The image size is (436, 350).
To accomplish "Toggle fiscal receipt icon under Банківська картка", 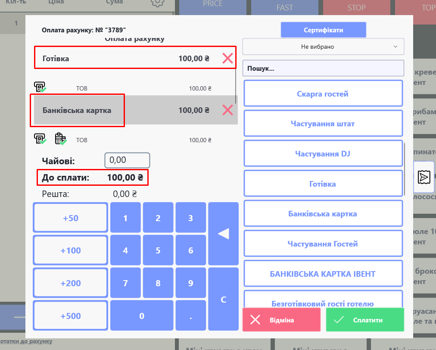I will click(40, 139).
